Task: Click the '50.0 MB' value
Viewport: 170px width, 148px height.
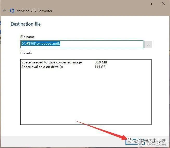Action: (x=101, y=62)
